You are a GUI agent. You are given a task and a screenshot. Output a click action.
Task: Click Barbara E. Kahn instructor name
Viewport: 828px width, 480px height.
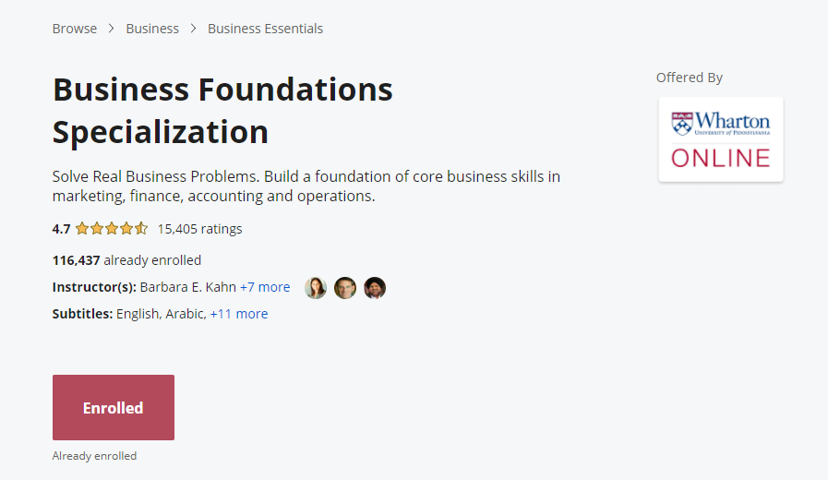pyautogui.click(x=188, y=287)
